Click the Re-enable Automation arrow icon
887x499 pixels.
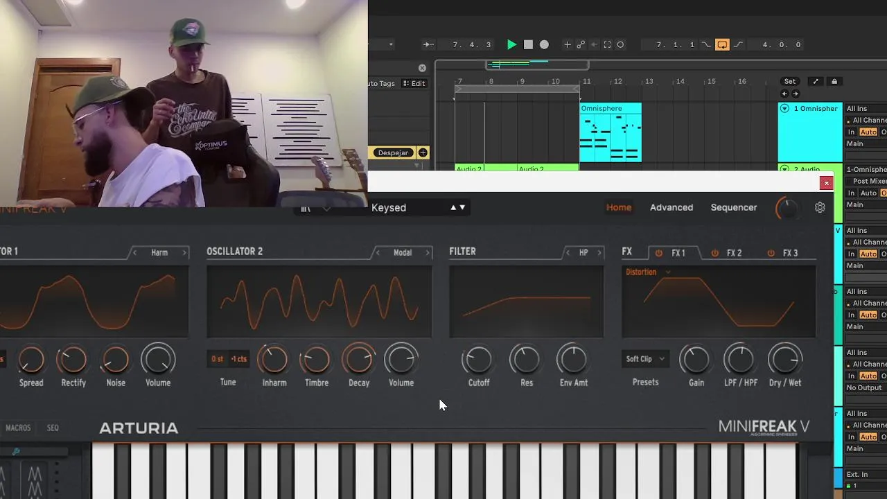pos(594,44)
